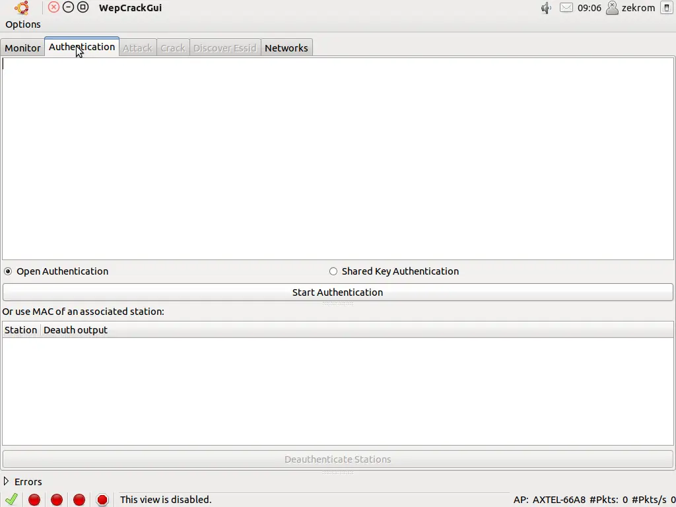Click the '#Pkts: 0' status entry

(x=609, y=500)
